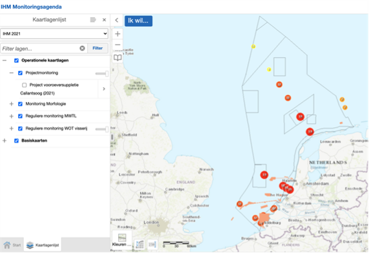369x253 pixels.
Task: Collapse the side panel with the left arrow
Action: point(117,20)
